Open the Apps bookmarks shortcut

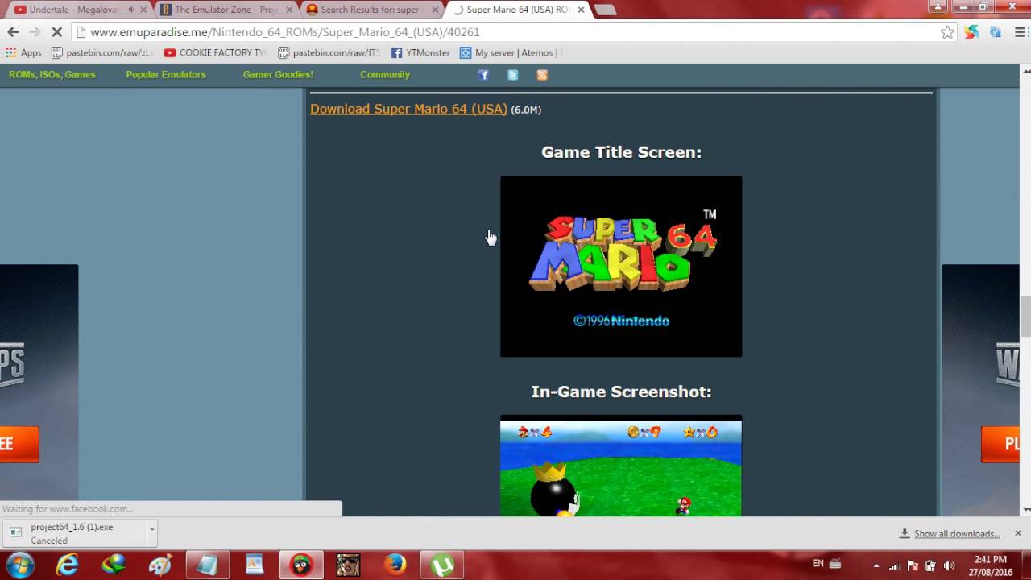click(x=24, y=52)
